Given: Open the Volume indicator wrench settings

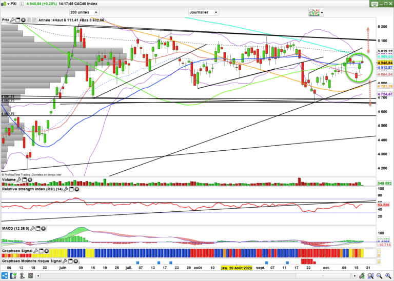Looking at the screenshot, I should 19,180.
